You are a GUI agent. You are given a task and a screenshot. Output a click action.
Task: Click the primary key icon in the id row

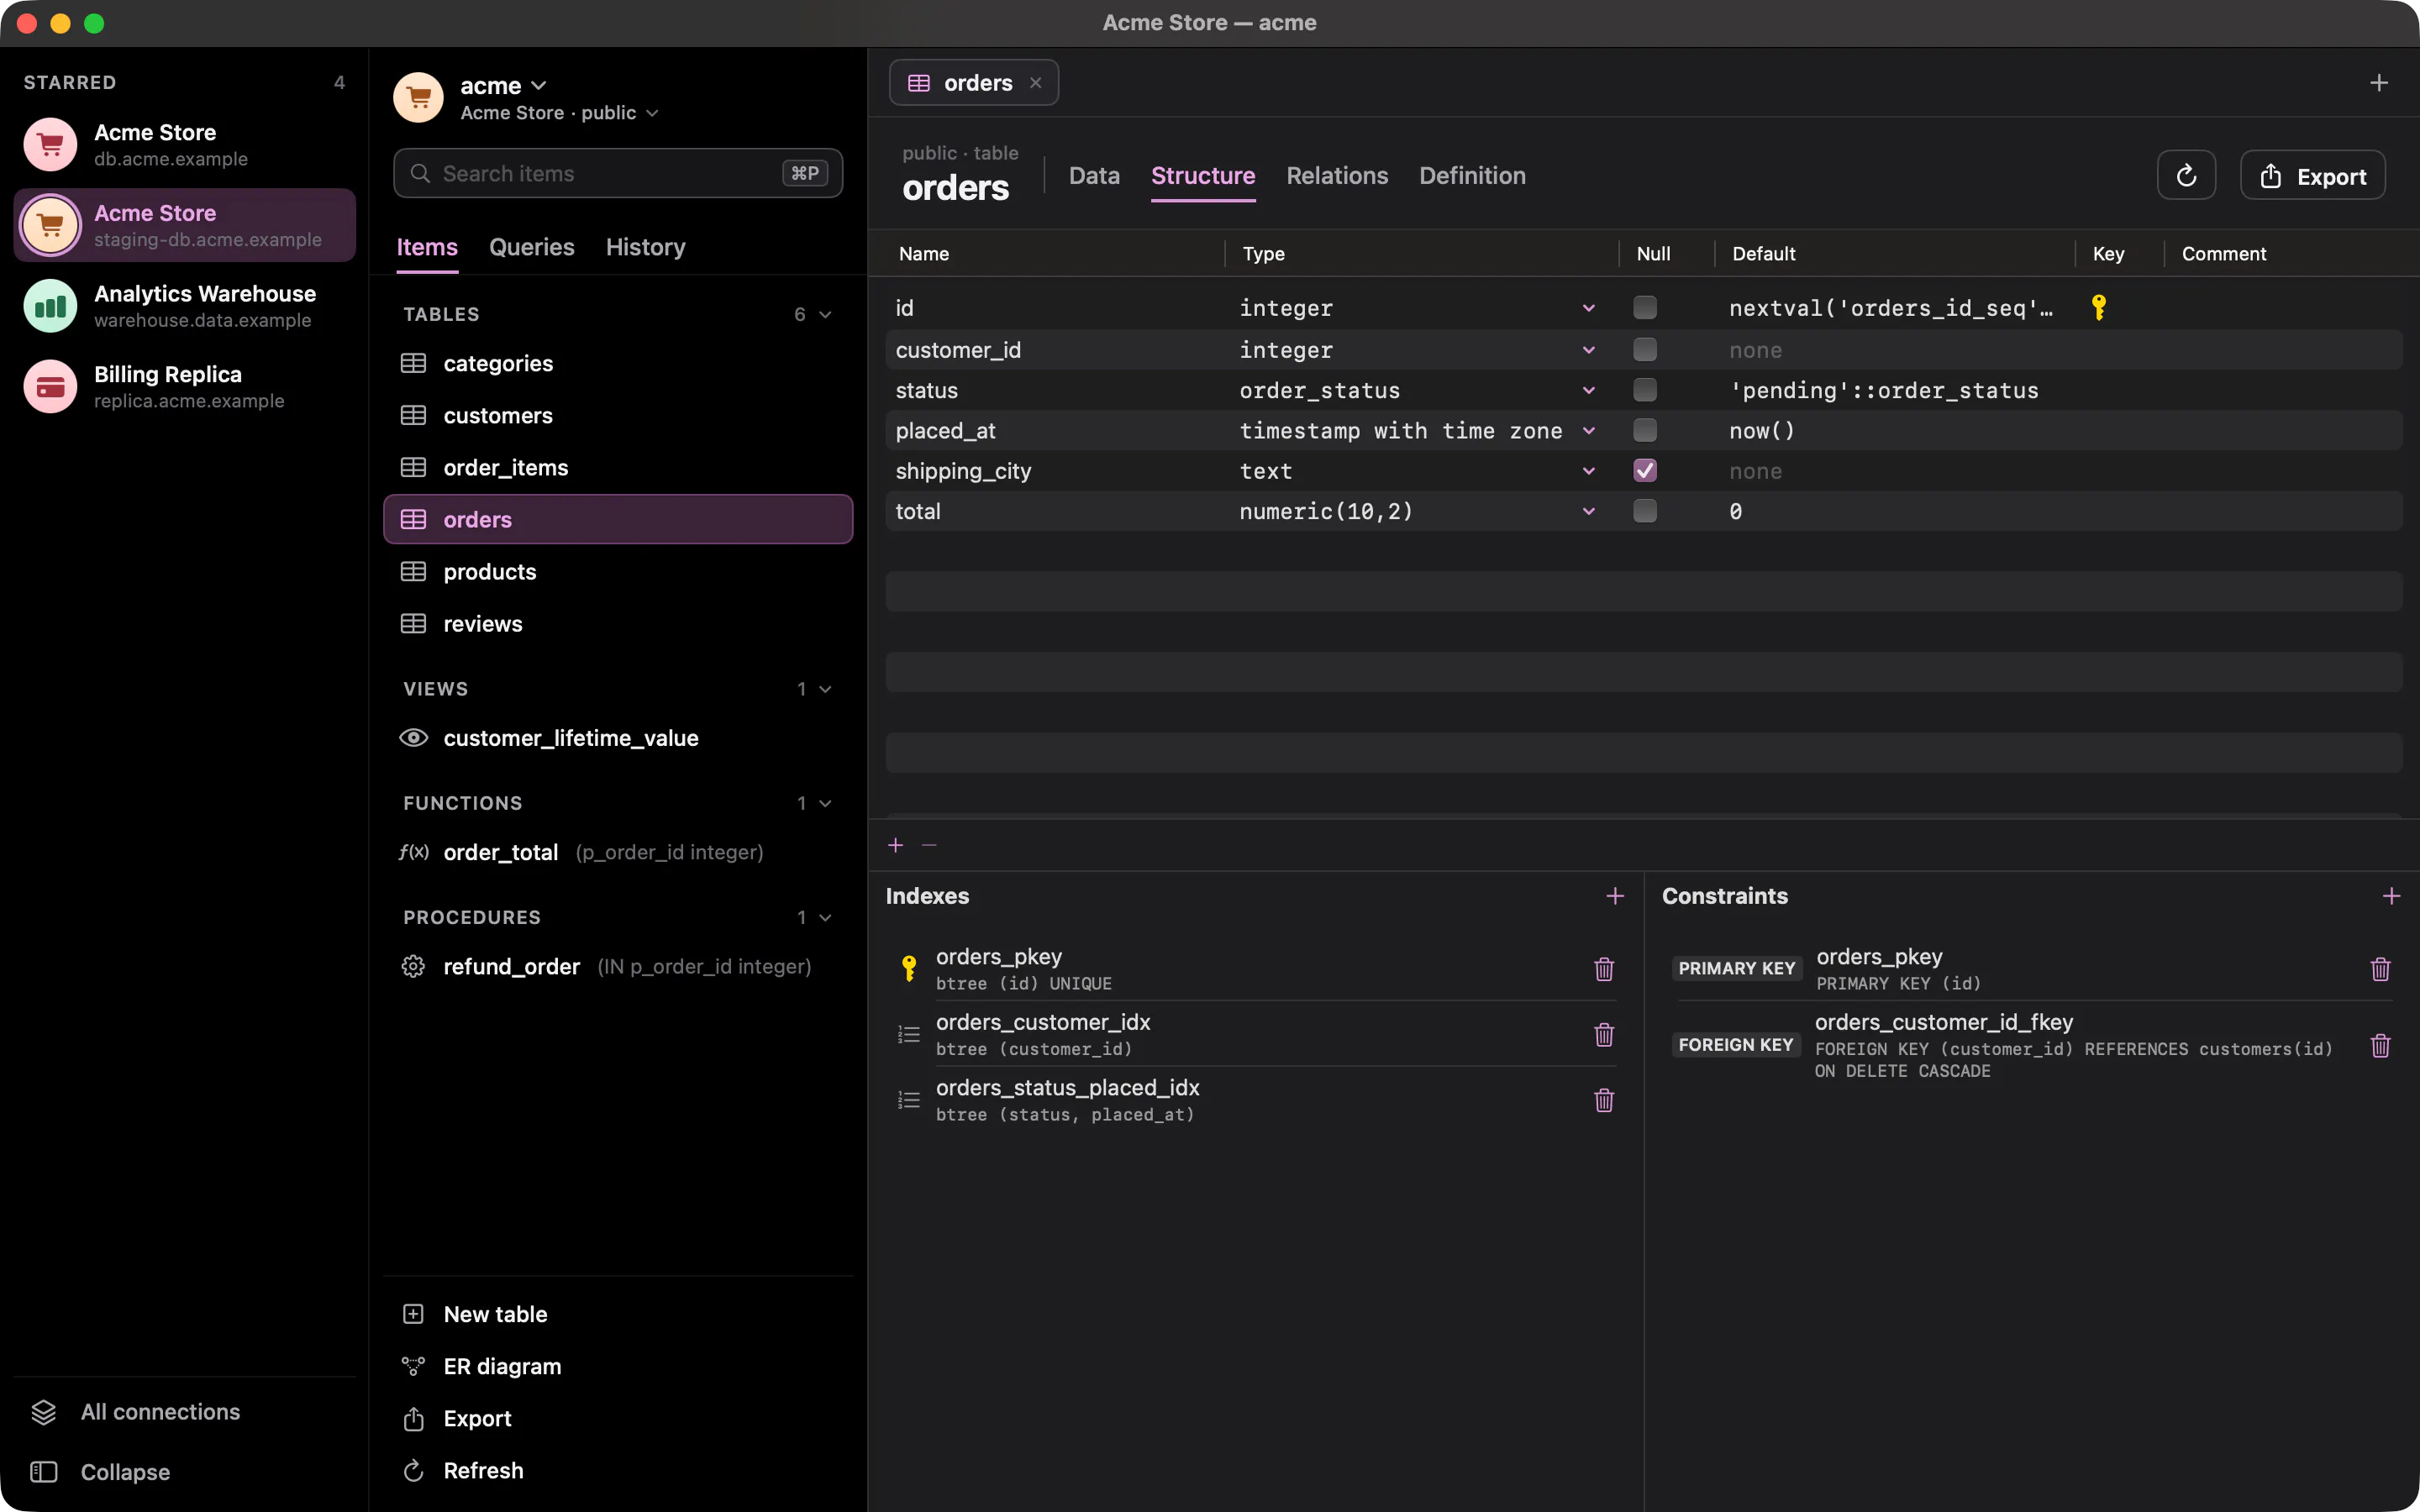click(x=2099, y=308)
